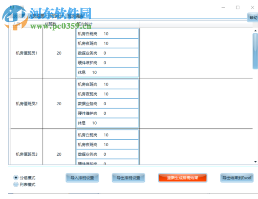Switch to the 班次调换 tab
This screenshot has width=258, height=199.
(75, 16)
